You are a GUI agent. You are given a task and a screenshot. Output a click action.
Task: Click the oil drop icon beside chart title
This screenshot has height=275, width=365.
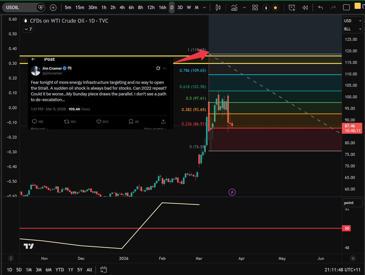(26, 21)
